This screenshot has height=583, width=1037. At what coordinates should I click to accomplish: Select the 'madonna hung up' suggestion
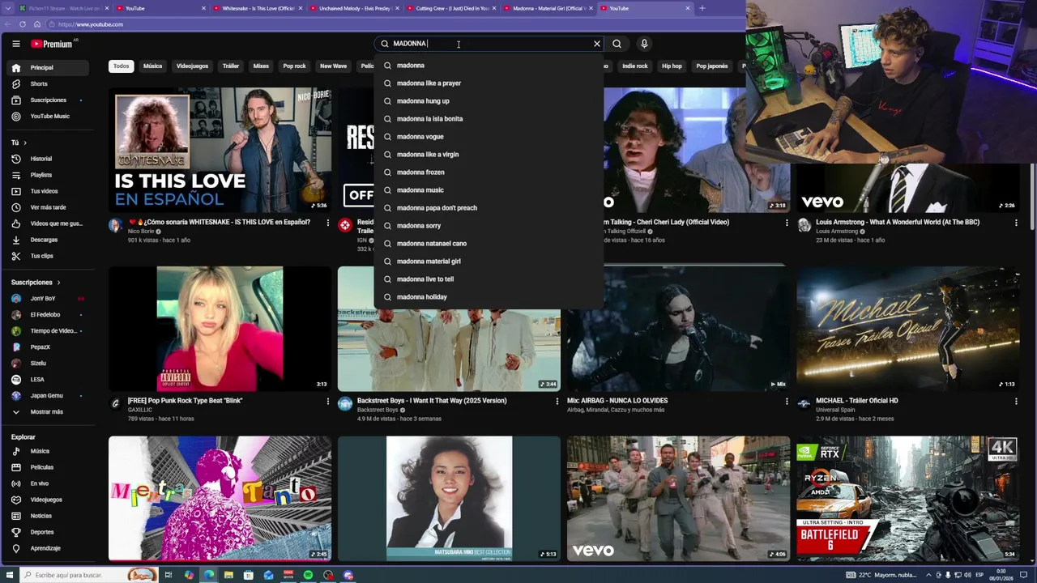click(489, 101)
